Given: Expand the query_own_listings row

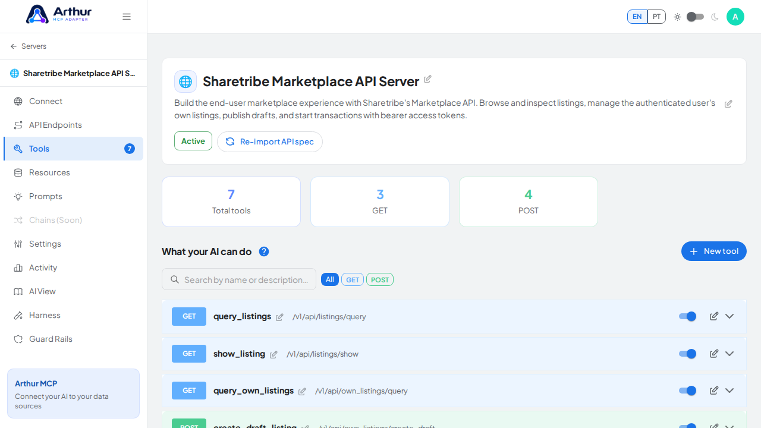Looking at the screenshot, I should [x=729, y=391].
